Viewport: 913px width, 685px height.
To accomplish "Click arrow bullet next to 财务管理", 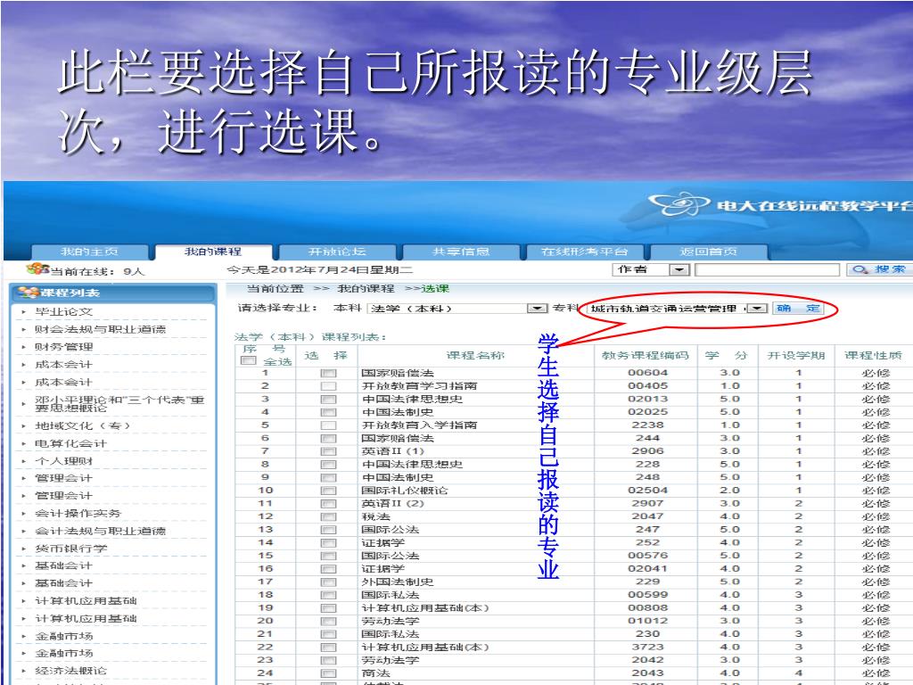I will 23,347.
